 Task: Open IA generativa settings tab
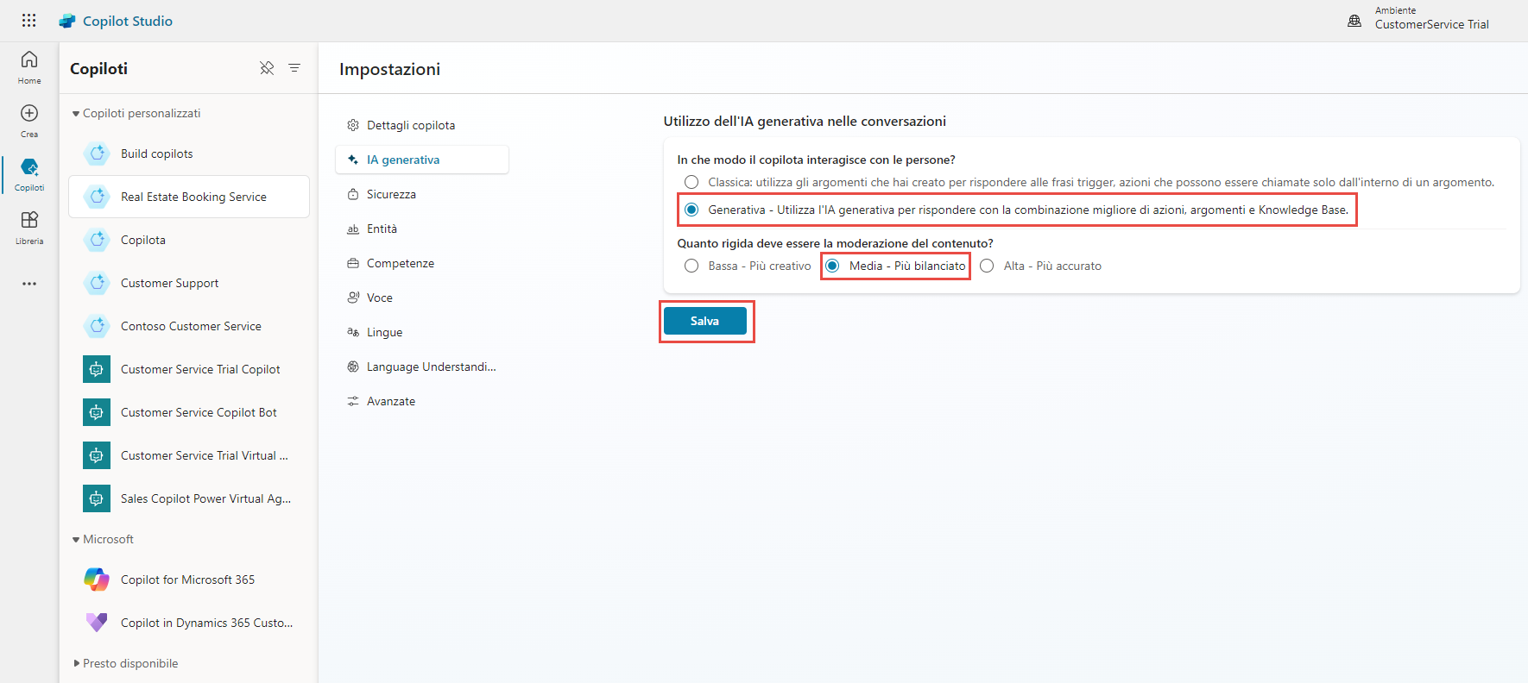tap(422, 160)
